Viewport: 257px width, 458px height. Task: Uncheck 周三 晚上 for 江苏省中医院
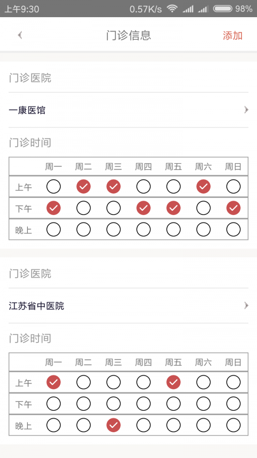(114, 425)
